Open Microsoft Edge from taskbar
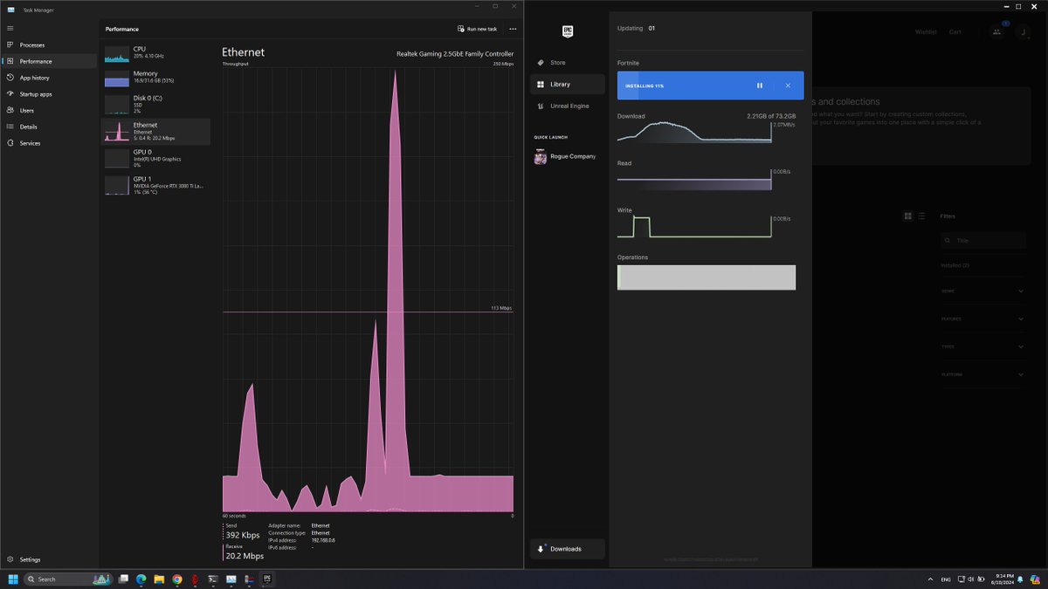 (x=141, y=579)
